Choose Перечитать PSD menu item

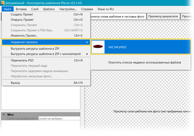point(22,60)
